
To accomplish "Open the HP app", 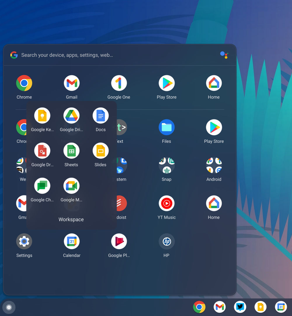I will point(166,242).
